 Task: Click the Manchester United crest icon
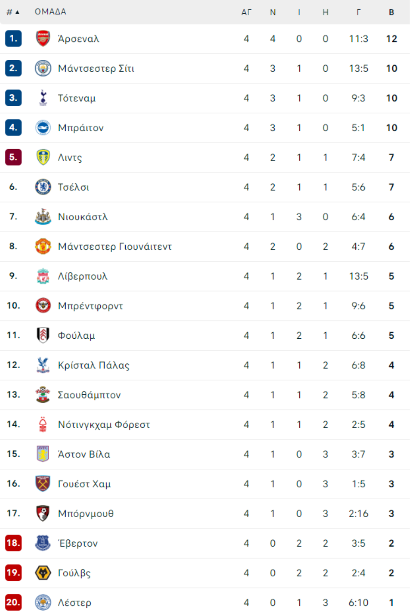[43, 246]
